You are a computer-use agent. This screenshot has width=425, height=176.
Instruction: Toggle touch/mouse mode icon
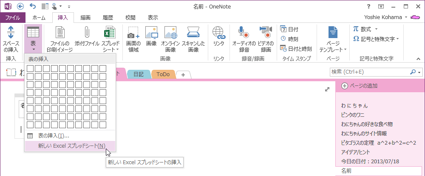click(54, 6)
